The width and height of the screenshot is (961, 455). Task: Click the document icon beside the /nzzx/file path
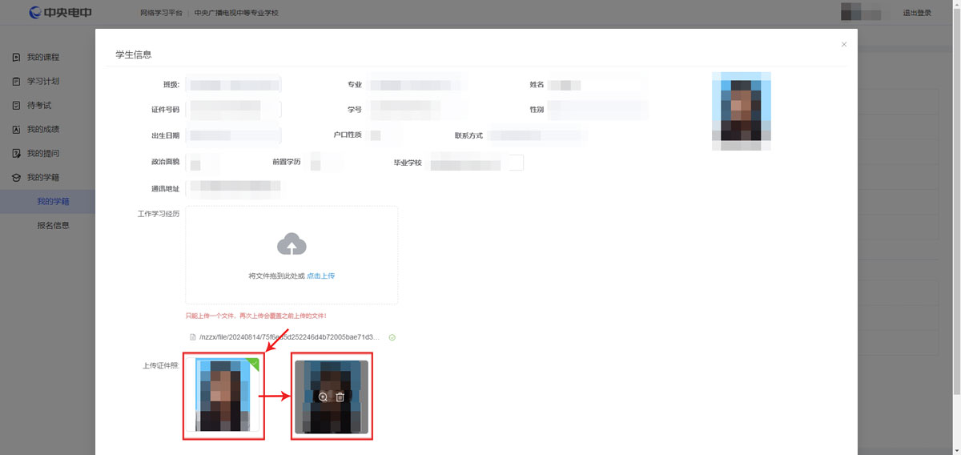click(192, 337)
